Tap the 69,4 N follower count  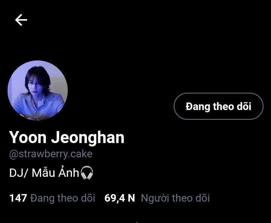120,198
